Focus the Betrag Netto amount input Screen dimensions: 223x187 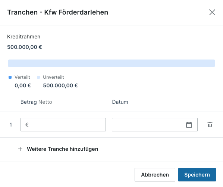[x=63, y=125]
